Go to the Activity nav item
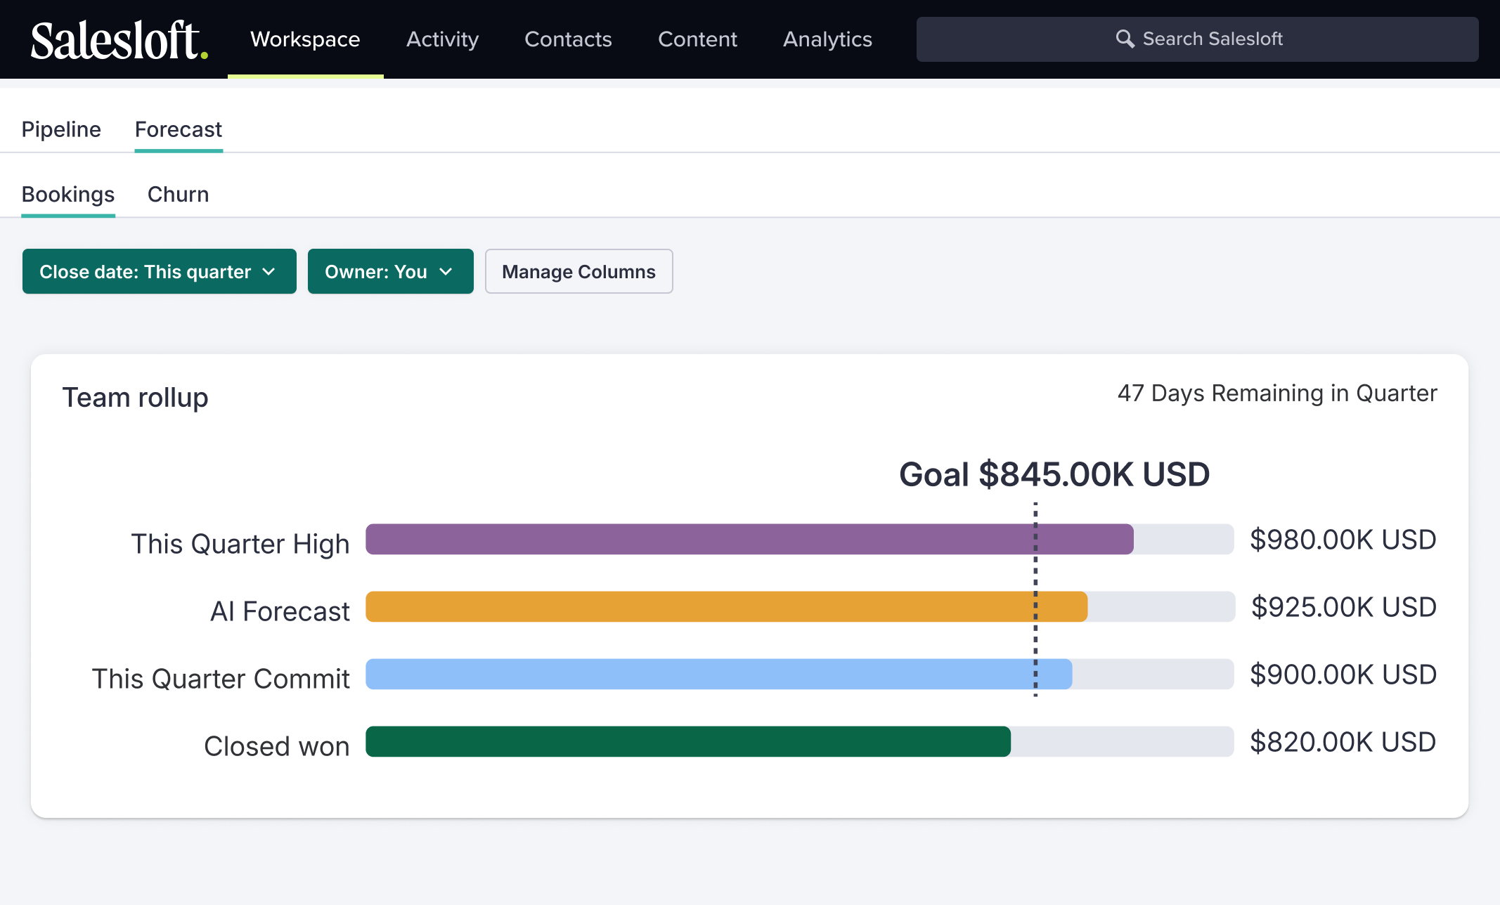This screenshot has width=1500, height=905. [x=442, y=39]
